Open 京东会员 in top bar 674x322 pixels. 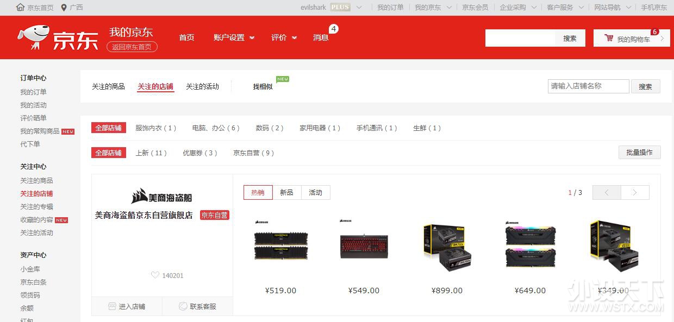tap(475, 8)
